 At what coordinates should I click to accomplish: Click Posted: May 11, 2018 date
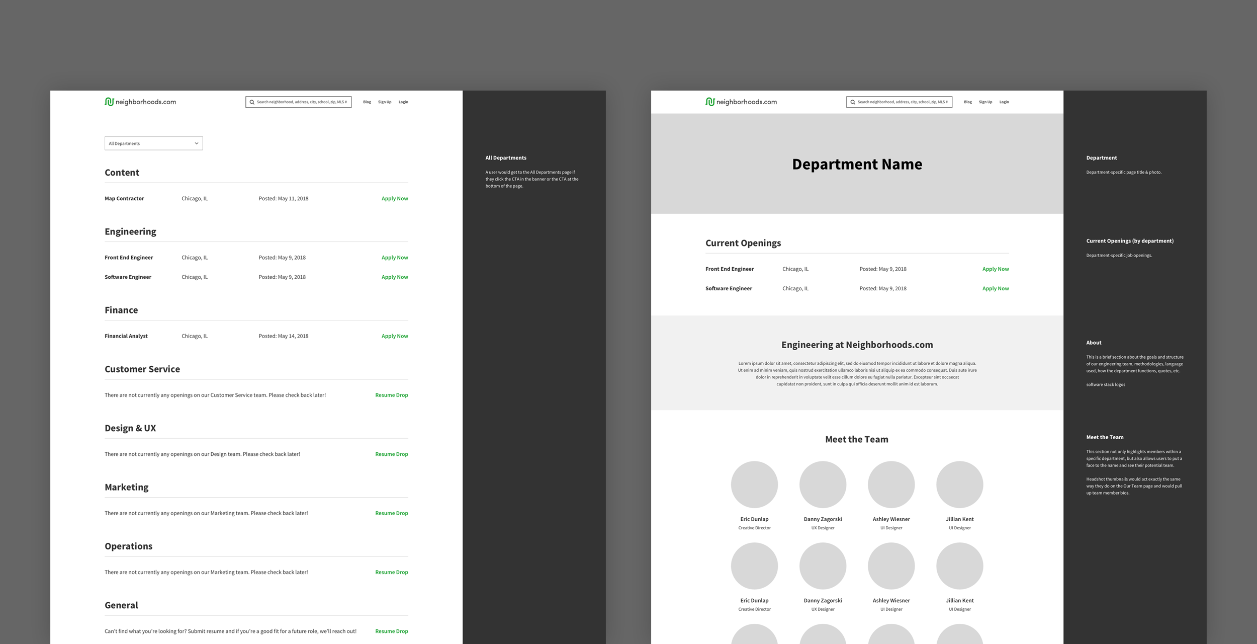(x=284, y=199)
